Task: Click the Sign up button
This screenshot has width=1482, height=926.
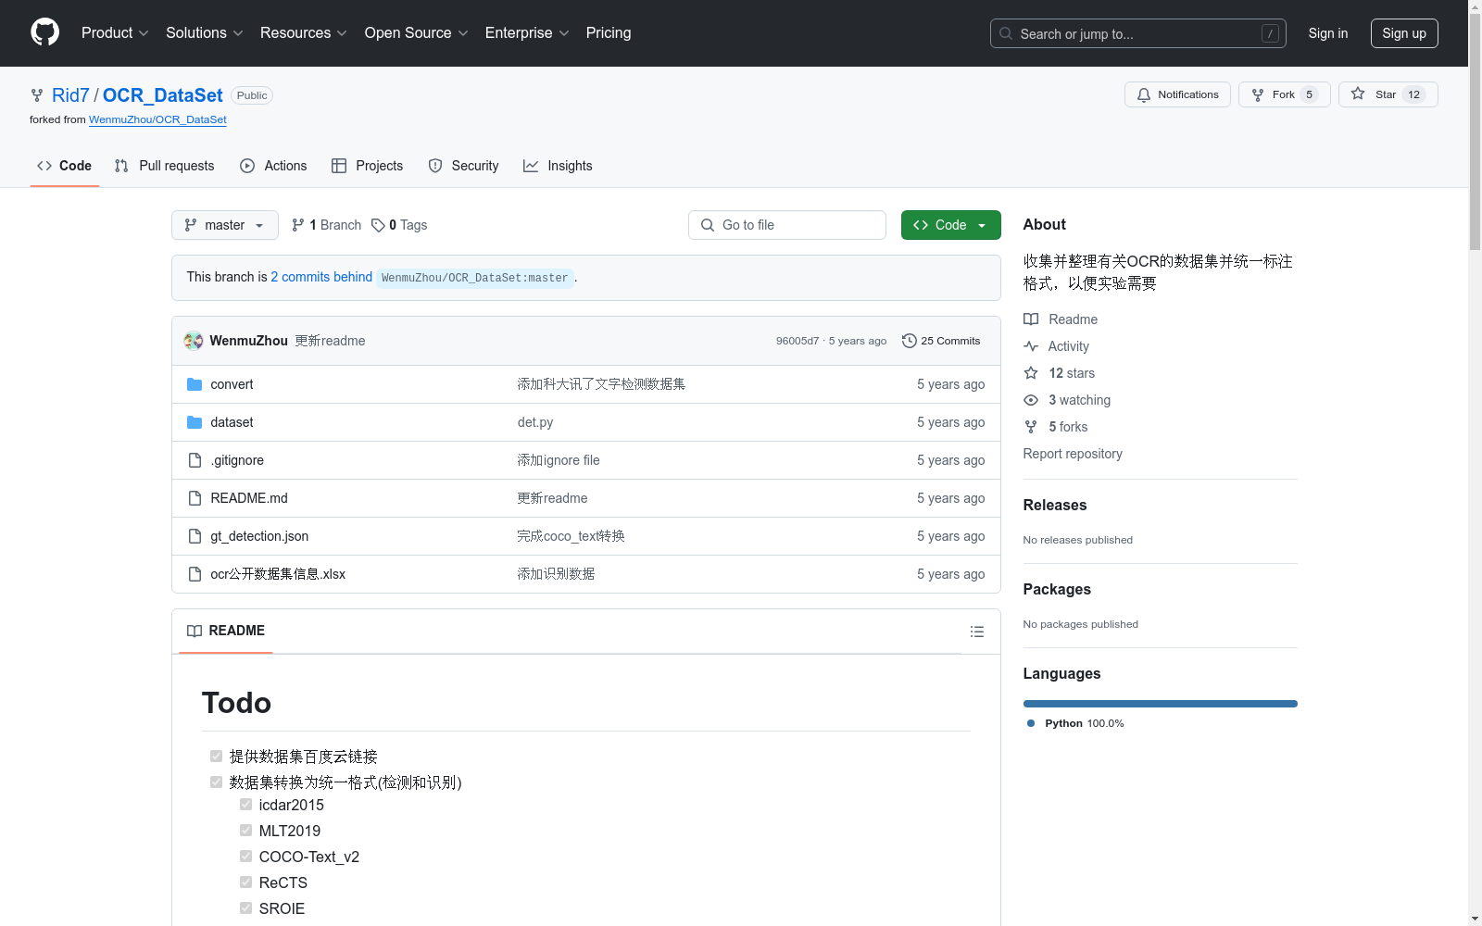Action: coord(1404,33)
